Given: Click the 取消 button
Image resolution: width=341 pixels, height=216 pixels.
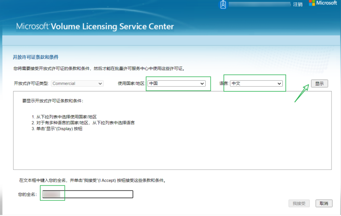Looking at the screenshot, I should click(324, 203).
